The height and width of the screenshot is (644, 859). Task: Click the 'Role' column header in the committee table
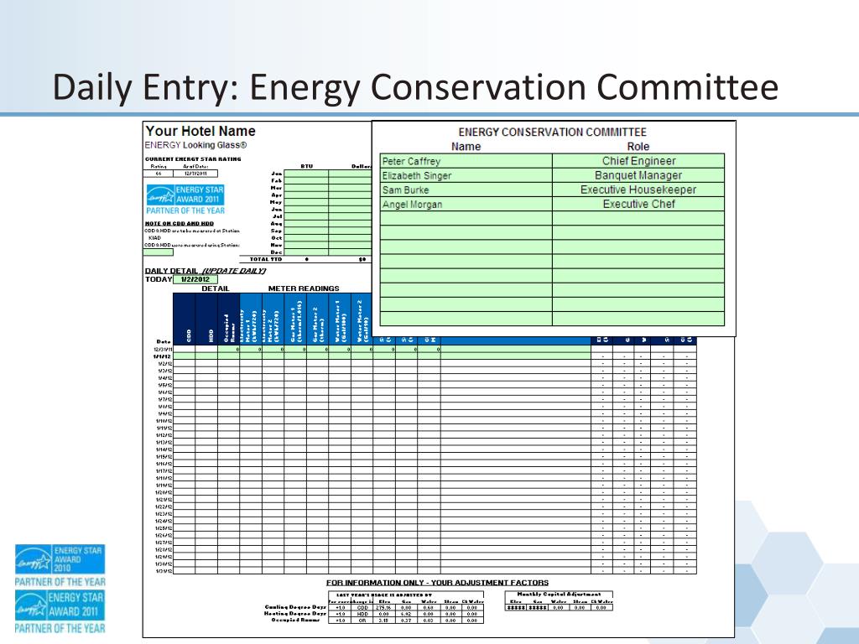[x=638, y=146]
